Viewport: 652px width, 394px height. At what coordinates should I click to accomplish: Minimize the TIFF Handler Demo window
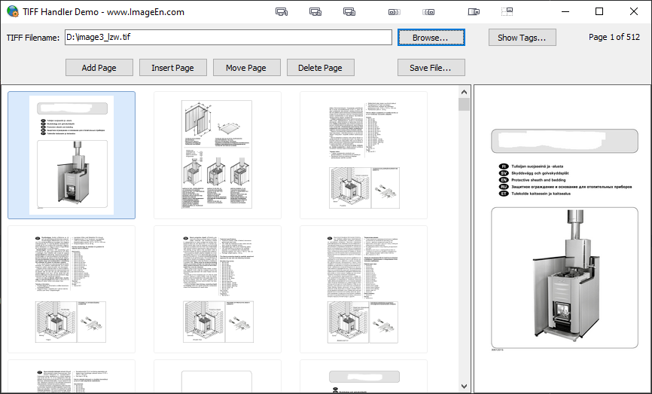pyautogui.click(x=565, y=11)
